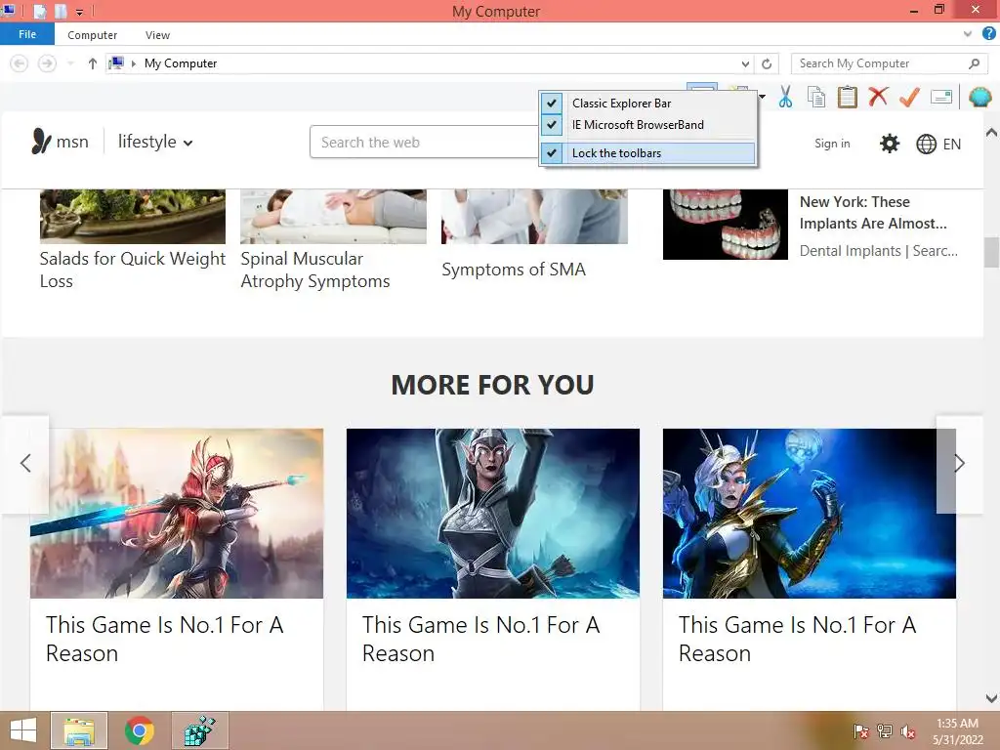Open Symptoms of SMA link

(x=514, y=270)
